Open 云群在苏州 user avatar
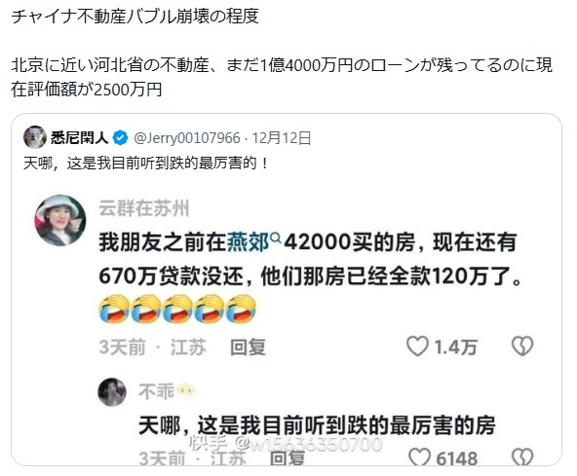This screenshot has height=476, width=577. (60, 220)
